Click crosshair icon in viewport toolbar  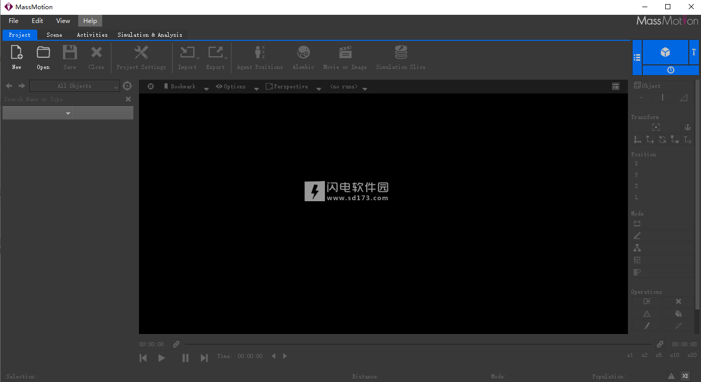pyautogui.click(x=151, y=86)
